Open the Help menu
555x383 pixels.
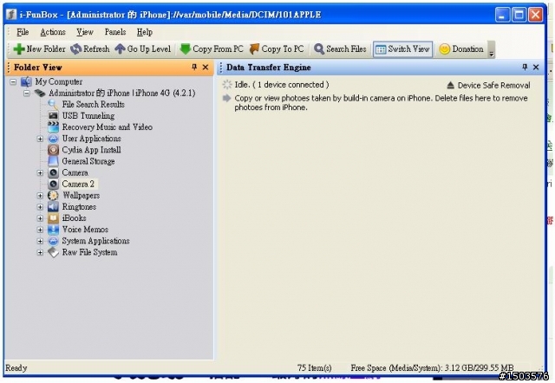pos(145,32)
